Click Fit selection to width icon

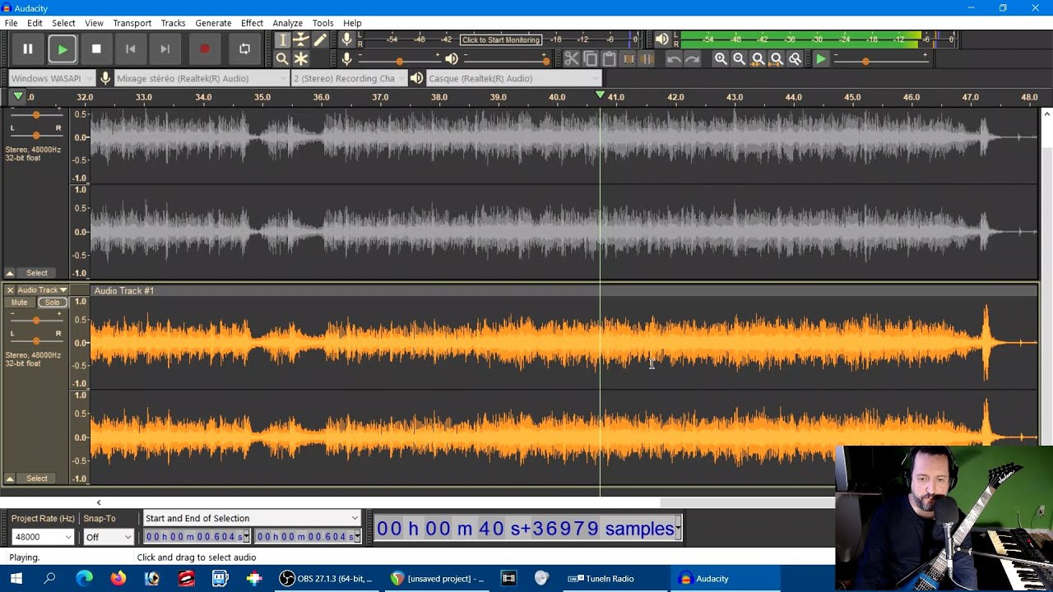(758, 58)
